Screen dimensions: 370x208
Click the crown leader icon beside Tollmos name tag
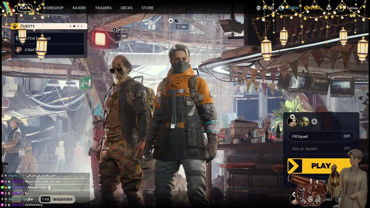[171, 21]
